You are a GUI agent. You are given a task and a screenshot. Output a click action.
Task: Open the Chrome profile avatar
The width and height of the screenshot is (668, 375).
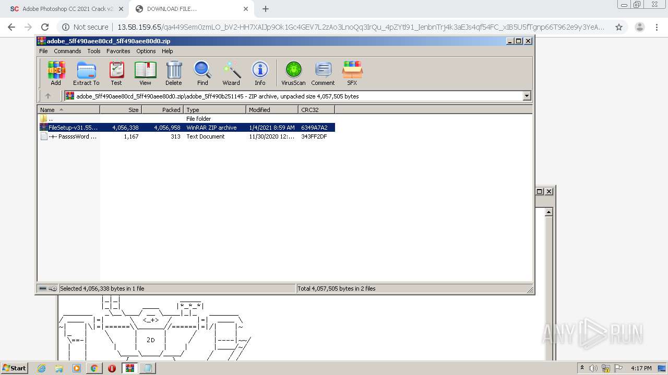coord(640,27)
